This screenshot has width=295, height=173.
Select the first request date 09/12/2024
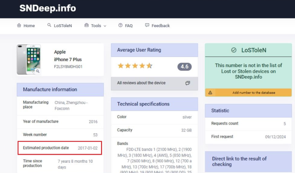(x=275, y=137)
